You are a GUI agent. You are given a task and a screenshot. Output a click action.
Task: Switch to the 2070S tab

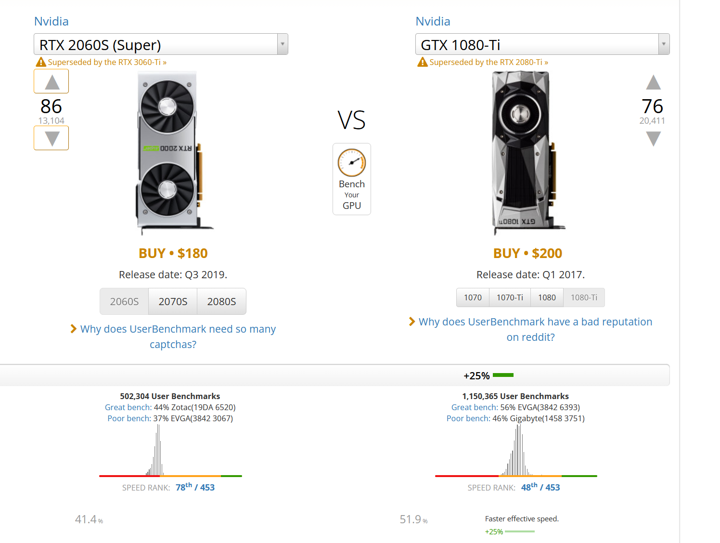tap(173, 301)
